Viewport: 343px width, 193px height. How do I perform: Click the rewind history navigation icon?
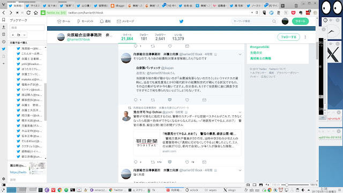(17, 13)
